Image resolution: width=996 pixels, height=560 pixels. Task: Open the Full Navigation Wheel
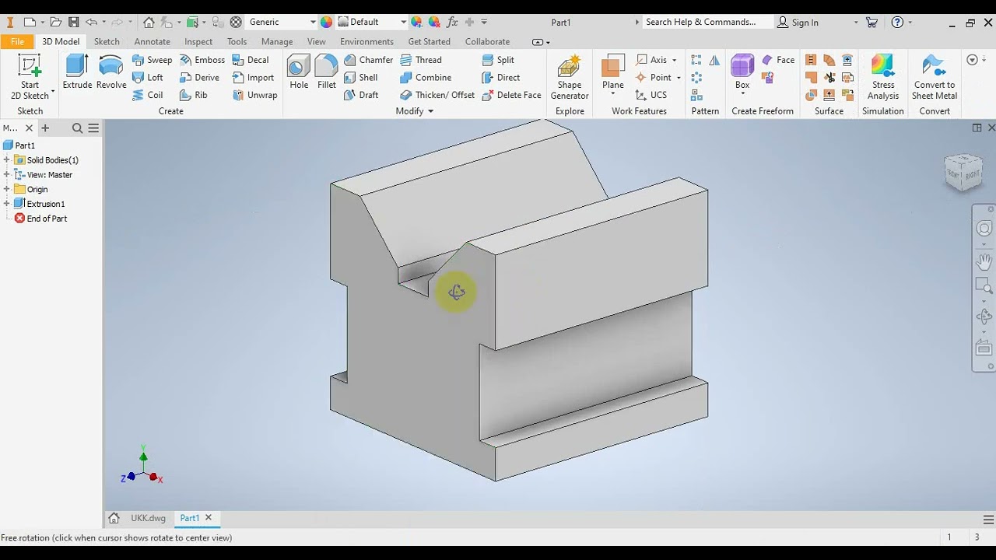984,229
